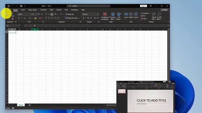Open Font dialog launcher
The width and height of the screenshot is (202, 113).
43,22
